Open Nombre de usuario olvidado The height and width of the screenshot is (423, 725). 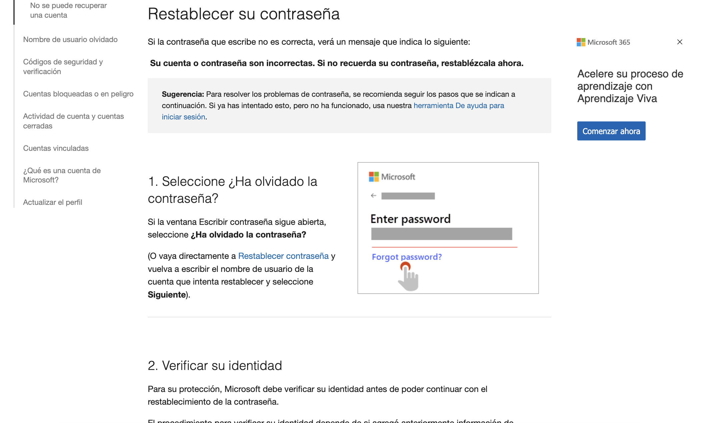[70, 40]
